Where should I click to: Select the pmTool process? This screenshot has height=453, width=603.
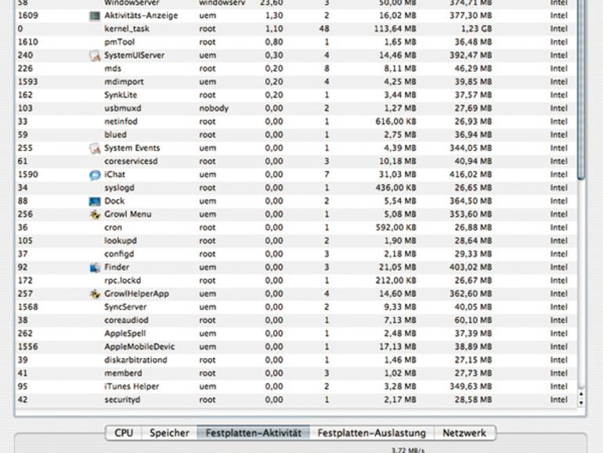295,42
